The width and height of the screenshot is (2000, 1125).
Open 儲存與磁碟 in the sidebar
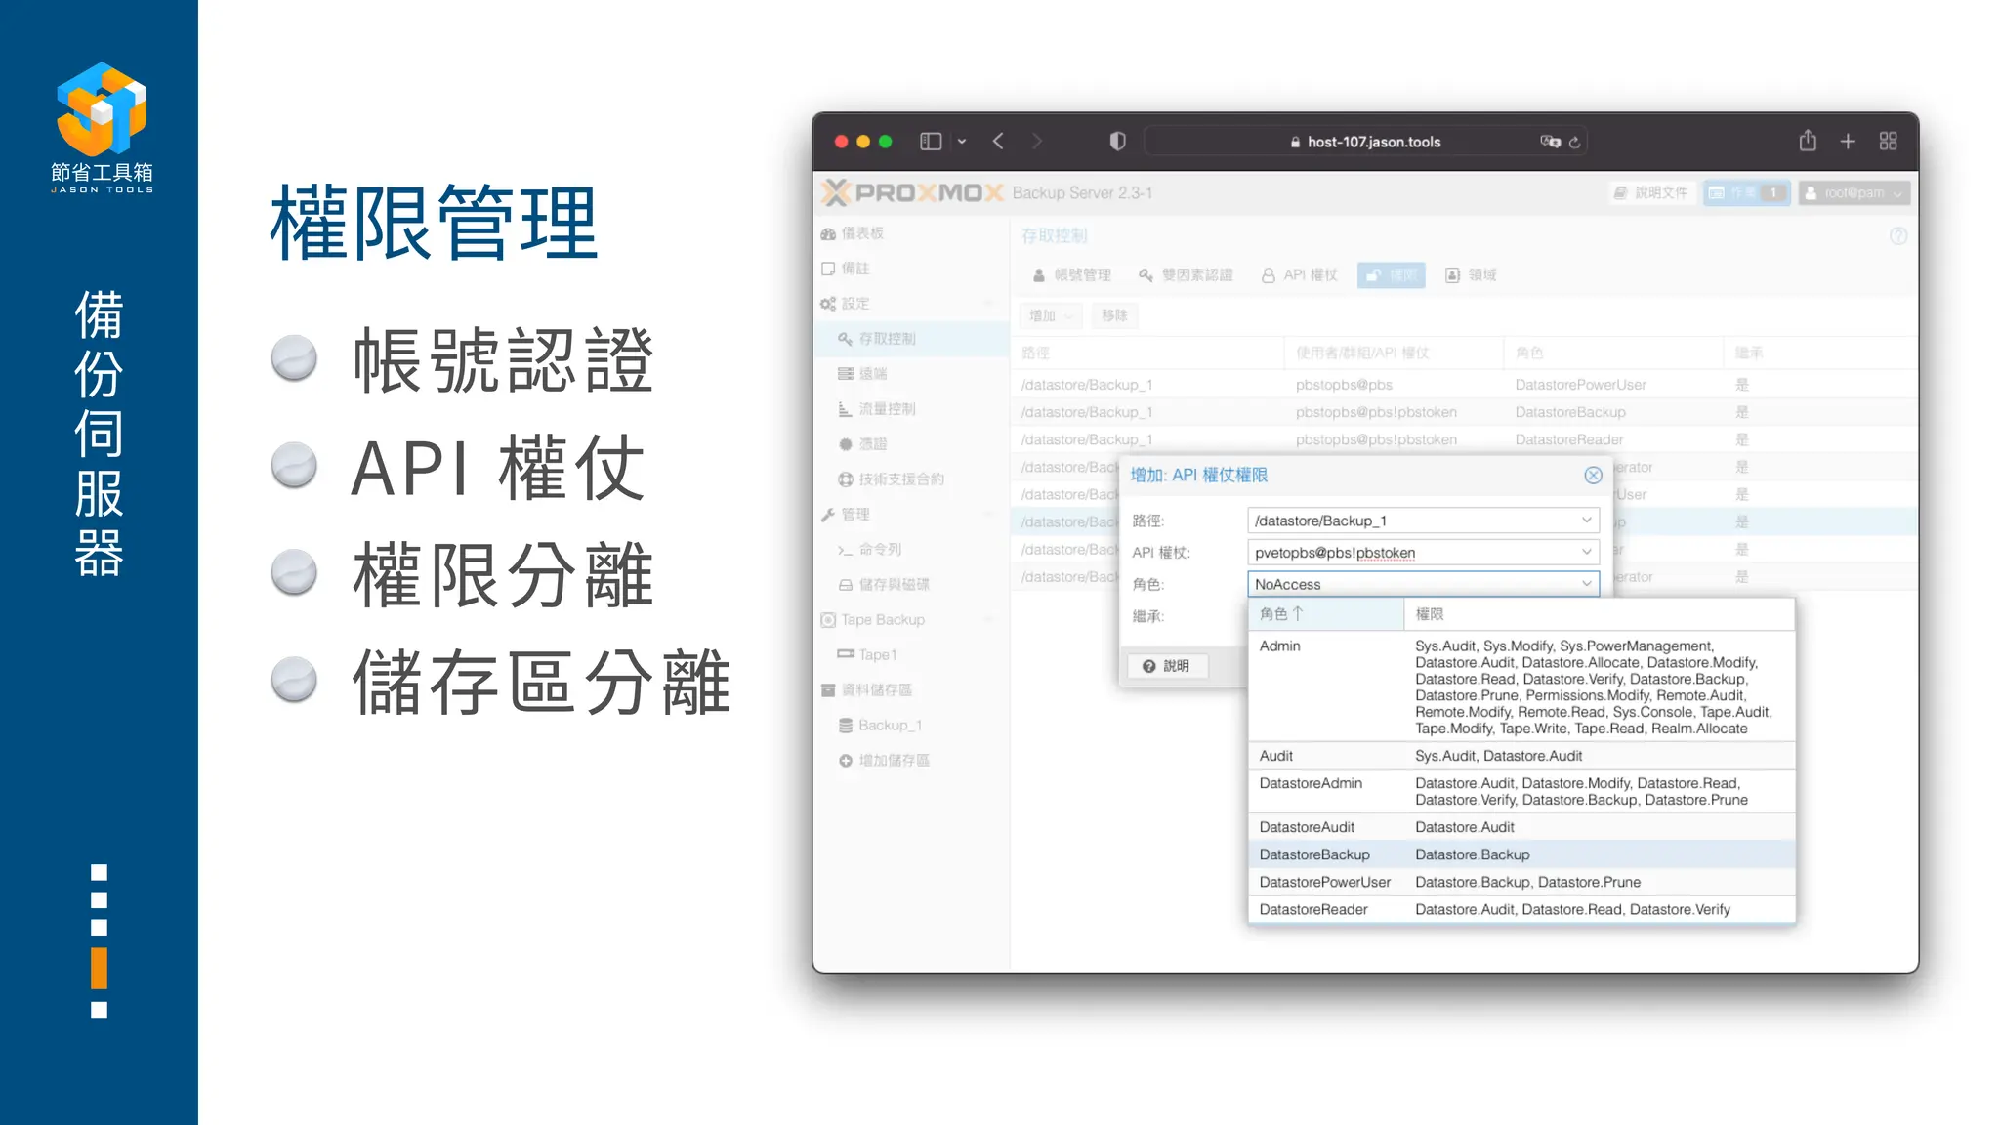(912, 585)
